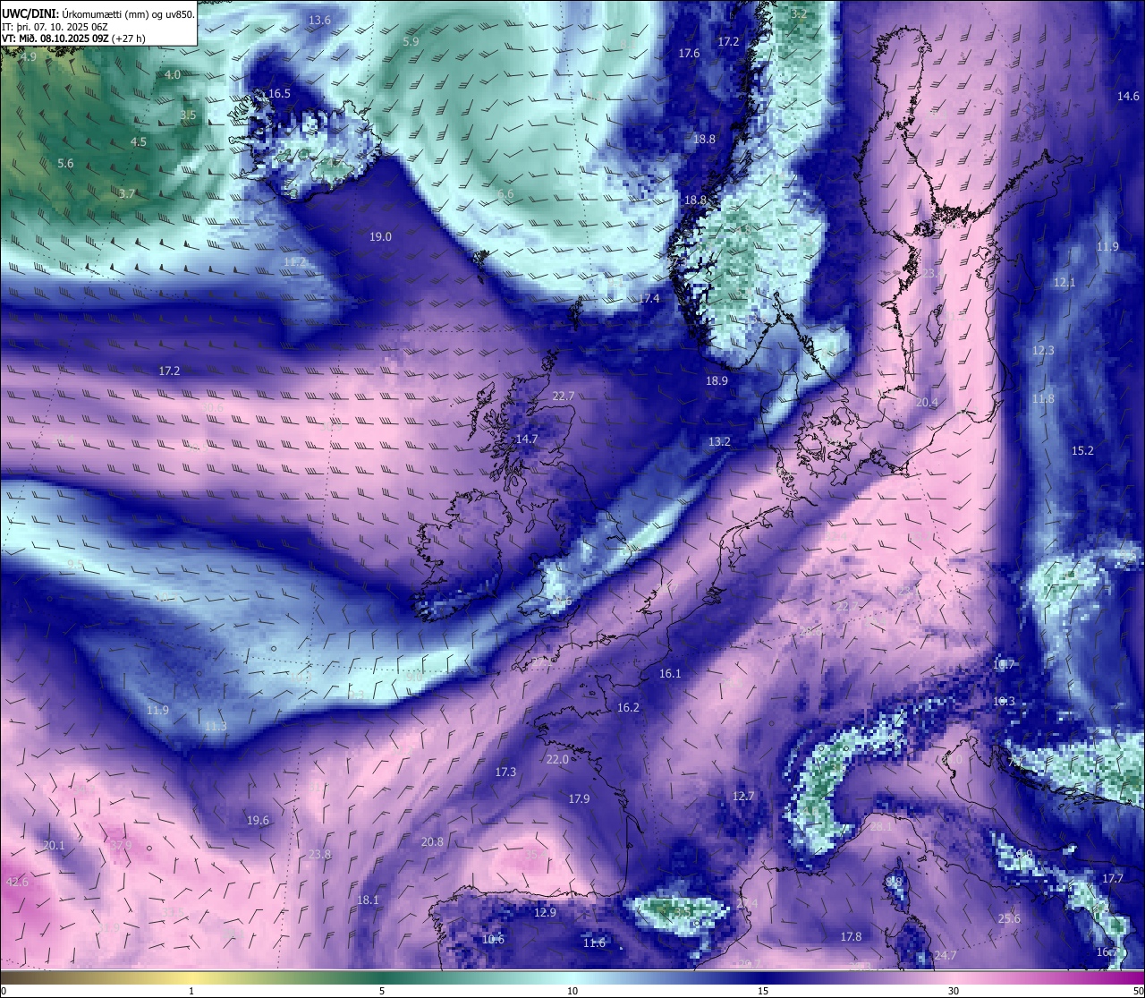The height and width of the screenshot is (998, 1145).
Task: Click the map value '4.5'
Action: coord(139,141)
